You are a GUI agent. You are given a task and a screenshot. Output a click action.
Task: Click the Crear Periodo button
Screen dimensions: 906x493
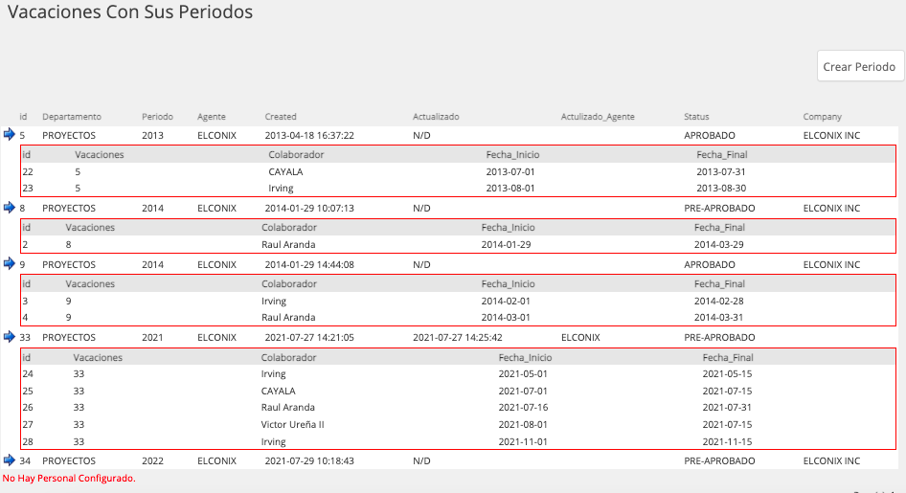click(860, 66)
